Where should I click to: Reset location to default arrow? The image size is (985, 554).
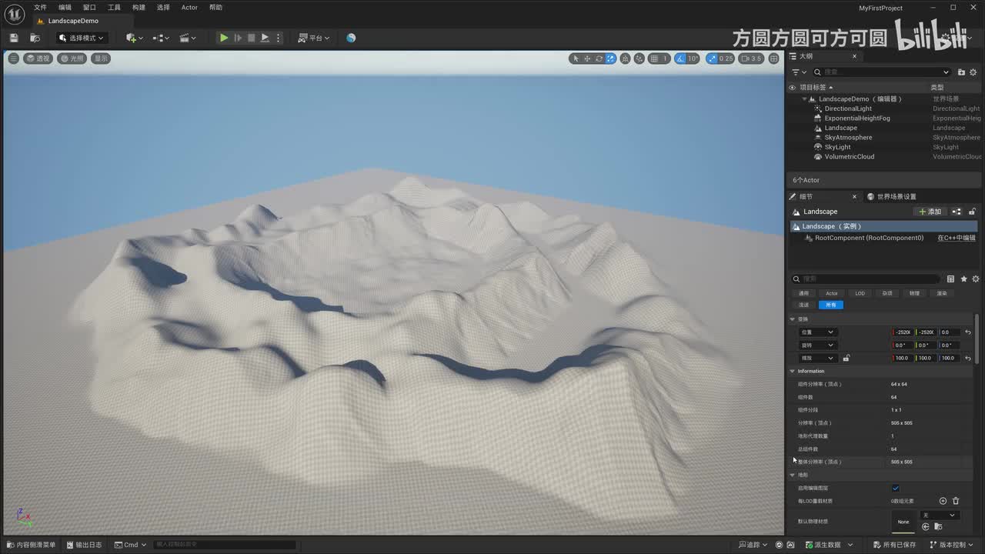[968, 332]
